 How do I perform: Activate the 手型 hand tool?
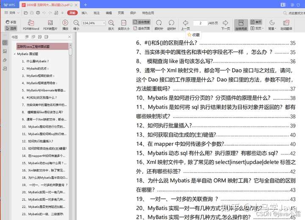tap(11, 22)
